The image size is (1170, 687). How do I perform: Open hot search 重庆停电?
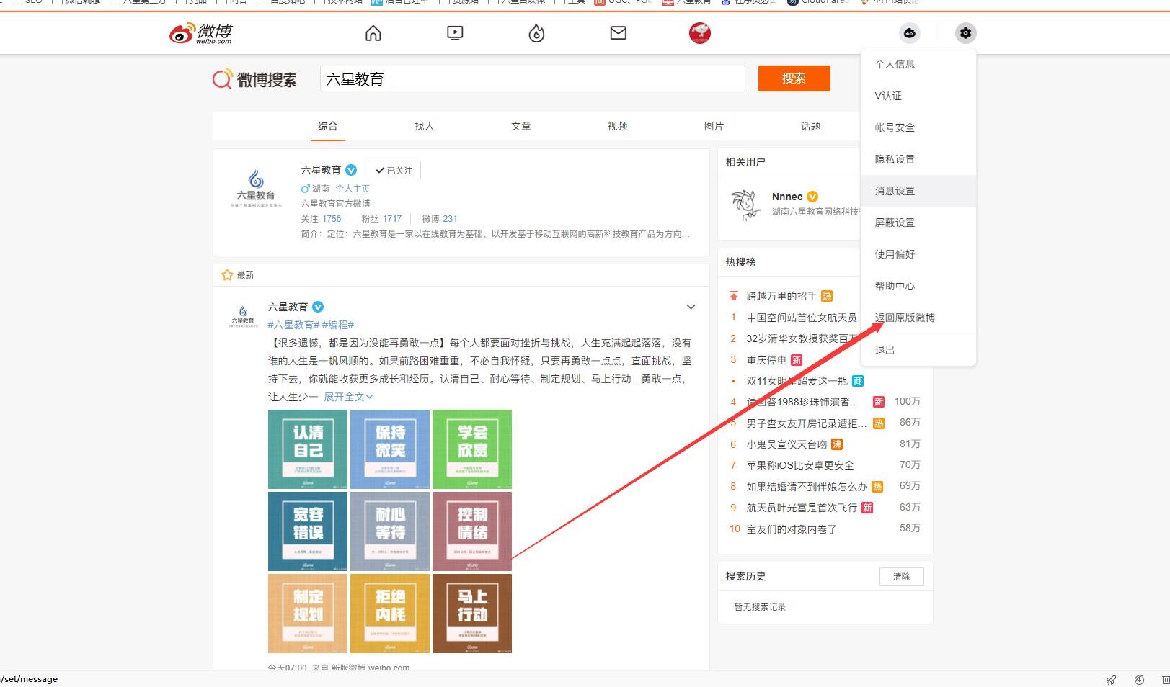pyautogui.click(x=766, y=360)
